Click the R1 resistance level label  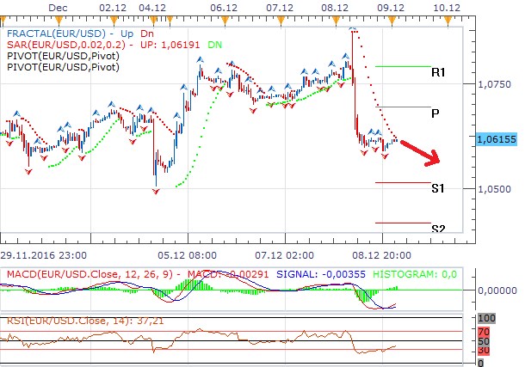[437, 74]
